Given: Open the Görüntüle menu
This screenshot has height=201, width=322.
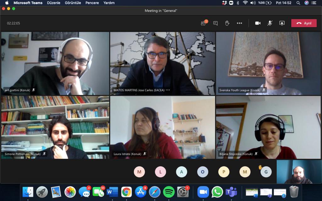Looking at the screenshot, I should tap(73, 3).
